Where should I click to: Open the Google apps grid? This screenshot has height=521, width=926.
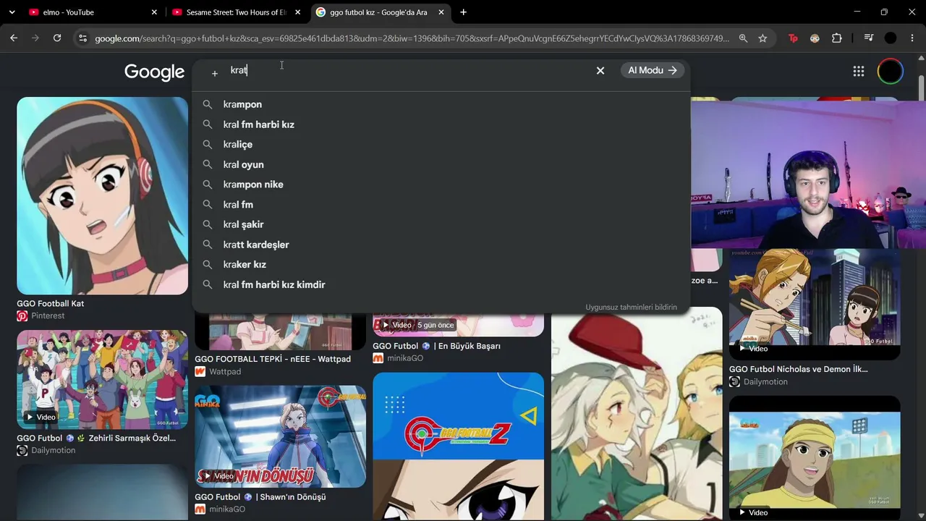coord(858,71)
